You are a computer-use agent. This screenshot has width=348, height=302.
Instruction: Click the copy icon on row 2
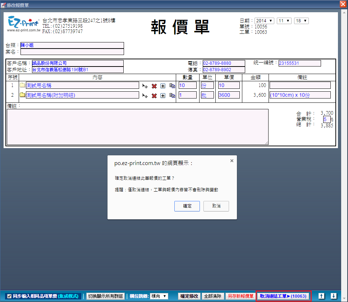172,96
